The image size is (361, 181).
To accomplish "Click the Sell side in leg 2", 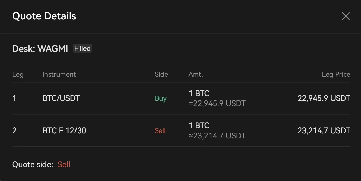I will (x=160, y=130).
